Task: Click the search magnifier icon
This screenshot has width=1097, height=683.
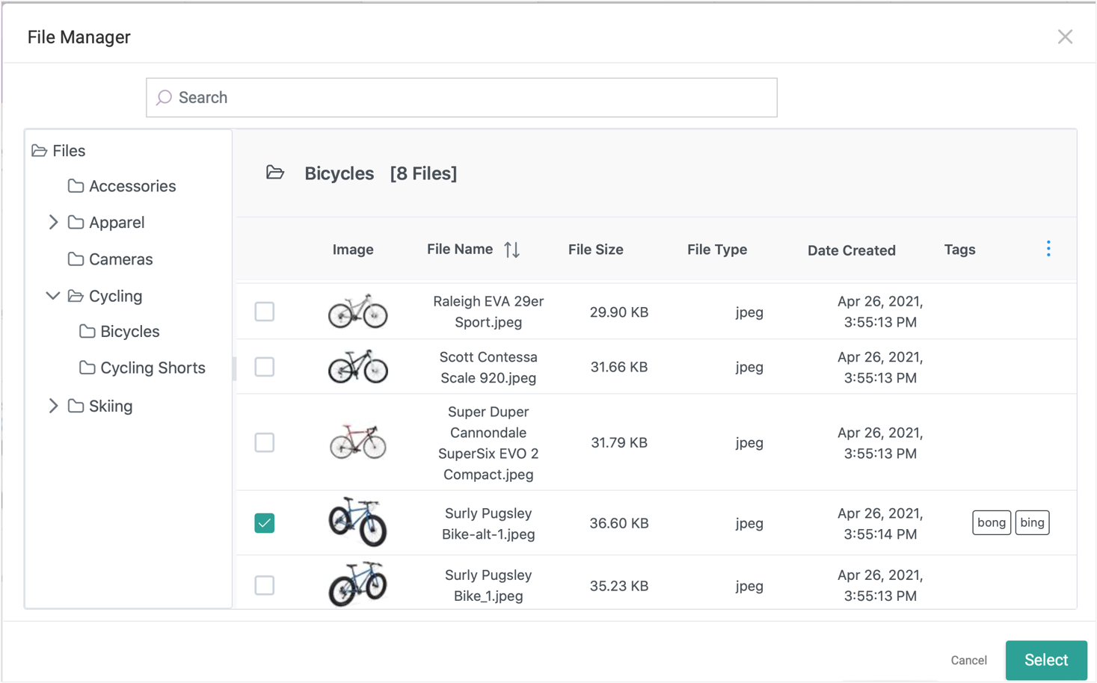Action: [164, 97]
